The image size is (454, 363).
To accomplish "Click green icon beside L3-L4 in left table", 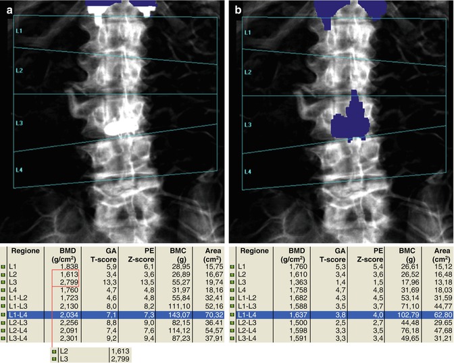I will 5,338.
